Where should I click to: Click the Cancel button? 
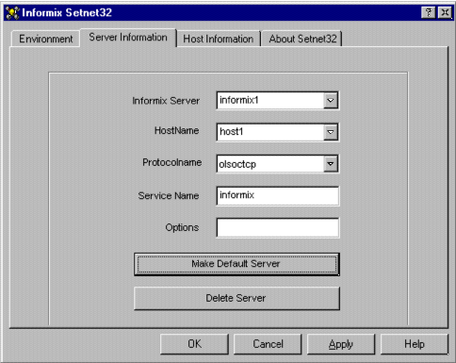click(x=268, y=344)
